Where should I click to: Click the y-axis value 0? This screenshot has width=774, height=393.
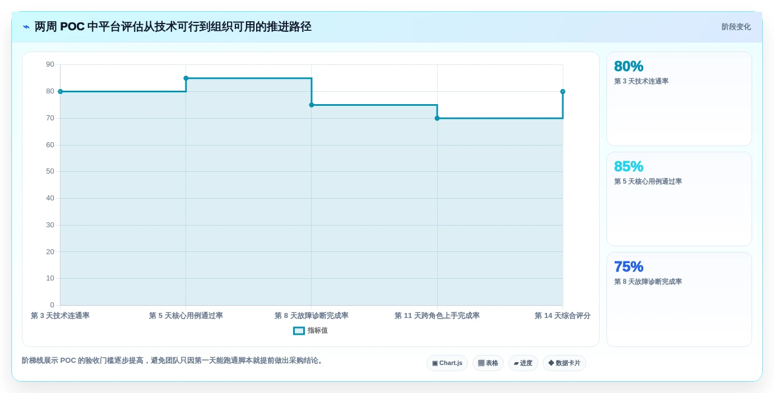coord(52,305)
